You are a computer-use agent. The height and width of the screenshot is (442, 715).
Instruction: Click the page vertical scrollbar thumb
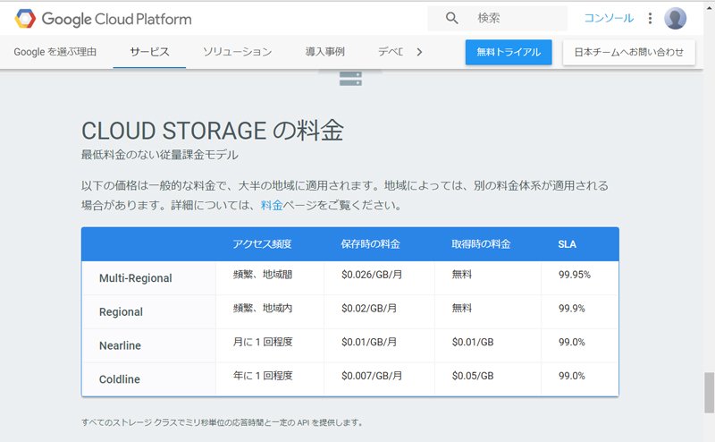click(709, 392)
